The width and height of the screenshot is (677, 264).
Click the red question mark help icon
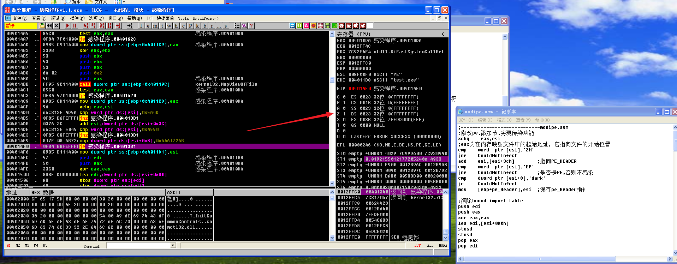tap(251, 26)
